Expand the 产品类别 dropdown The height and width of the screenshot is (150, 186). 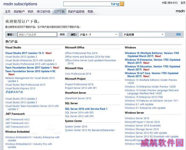pos(144,35)
